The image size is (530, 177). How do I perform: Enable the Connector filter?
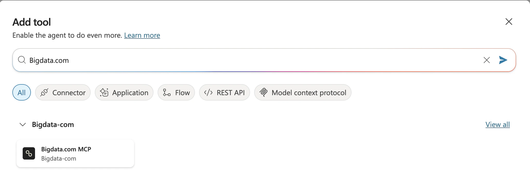63,92
